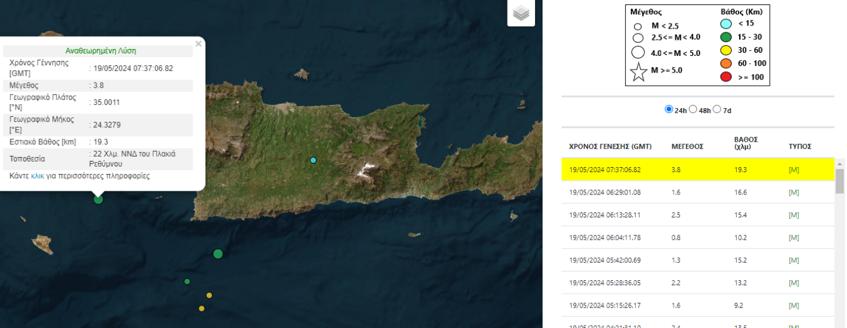Select the 24h time range radio
Screen dimensions: 847x328
coord(669,109)
